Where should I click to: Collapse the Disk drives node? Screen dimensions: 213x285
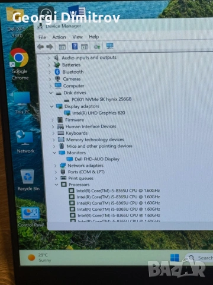tap(51, 93)
